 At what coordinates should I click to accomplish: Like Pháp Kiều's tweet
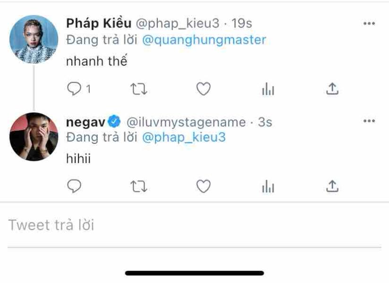pos(203,89)
